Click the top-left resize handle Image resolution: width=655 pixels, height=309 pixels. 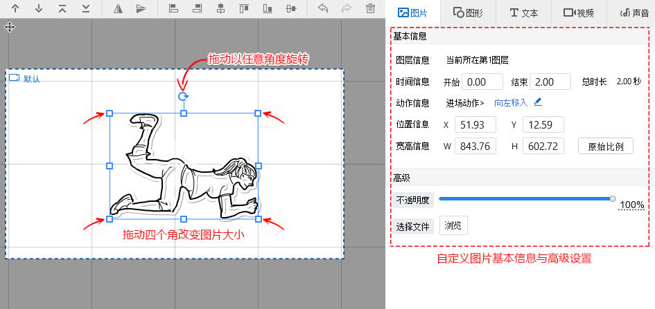tap(110, 113)
